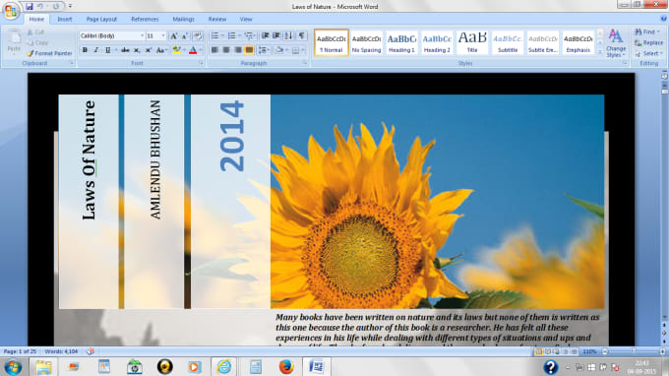
Task: Clear formatting of selection
Action: [x=198, y=36]
